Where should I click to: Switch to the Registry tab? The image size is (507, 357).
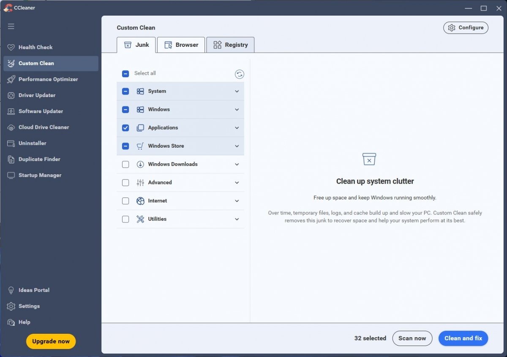click(x=230, y=45)
